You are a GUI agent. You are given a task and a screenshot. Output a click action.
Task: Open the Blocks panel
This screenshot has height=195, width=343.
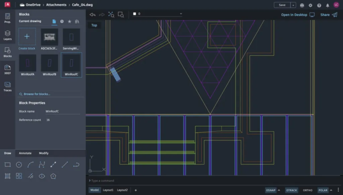click(8, 52)
